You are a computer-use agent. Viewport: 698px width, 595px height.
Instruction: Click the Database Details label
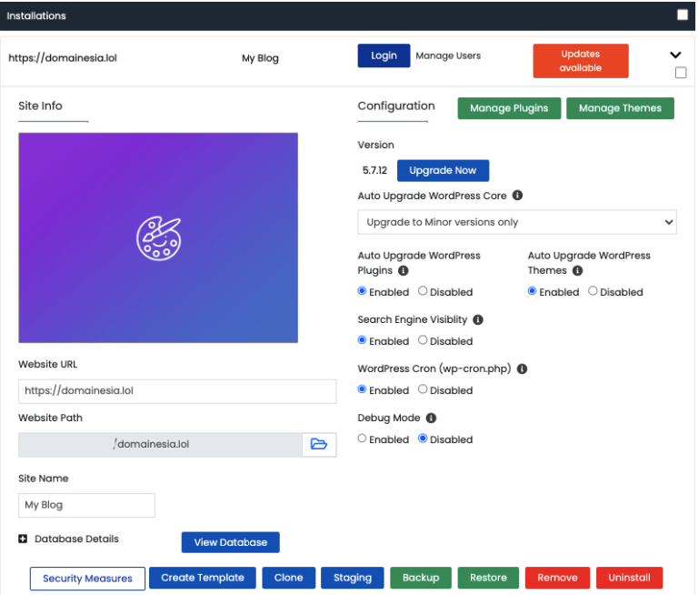coord(76,539)
